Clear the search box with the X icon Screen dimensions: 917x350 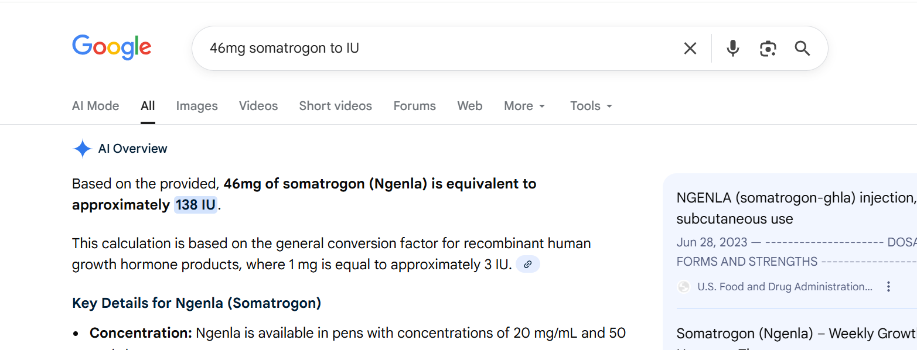point(690,49)
